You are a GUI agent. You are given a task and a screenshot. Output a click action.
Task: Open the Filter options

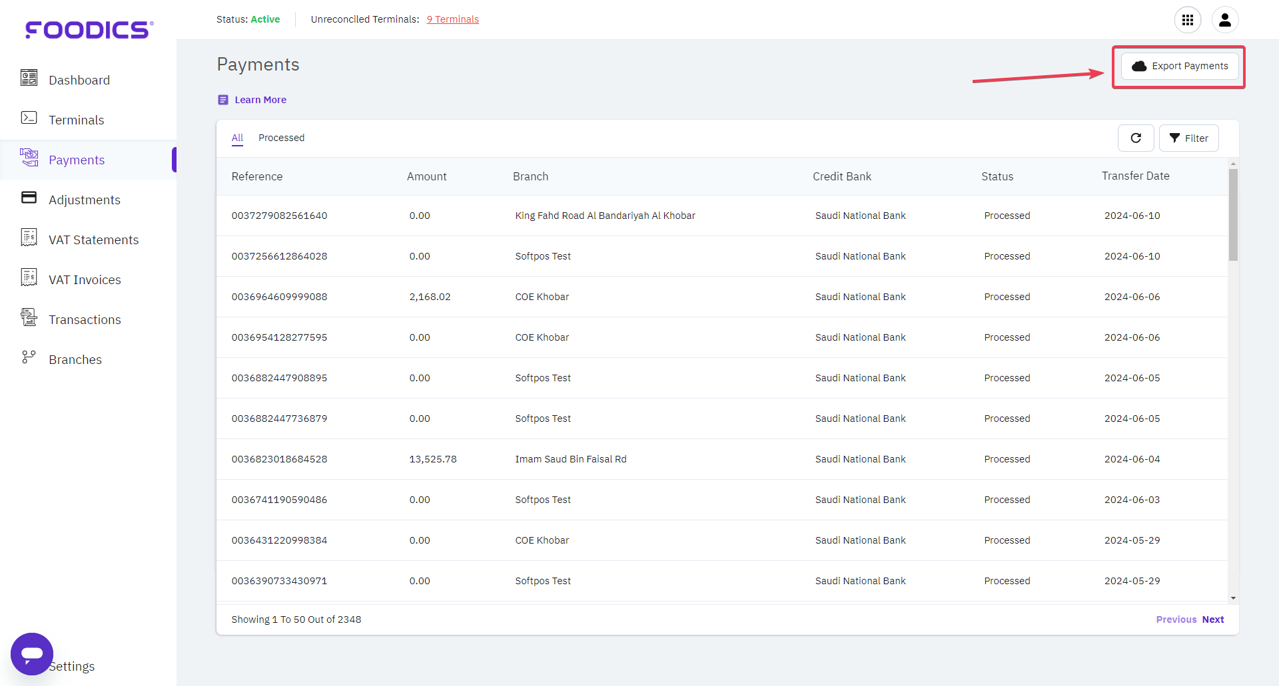[1189, 138]
